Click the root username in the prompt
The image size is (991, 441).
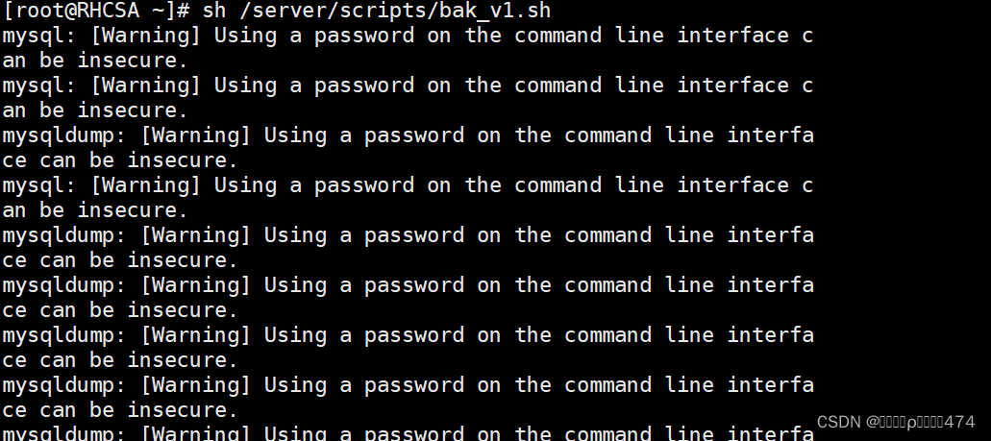point(40,11)
